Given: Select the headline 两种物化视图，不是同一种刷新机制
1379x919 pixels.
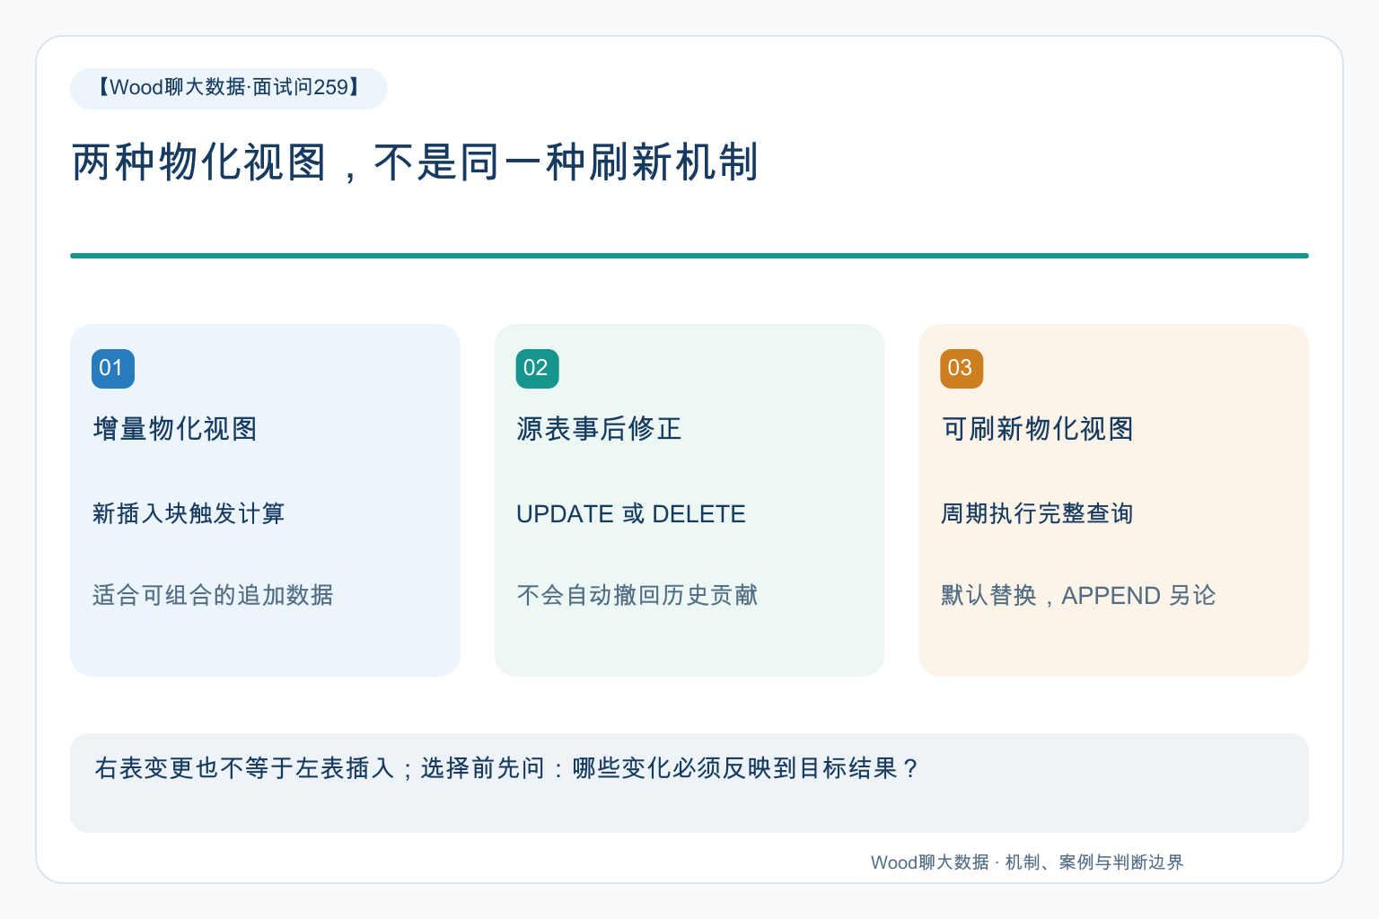Looking at the screenshot, I should [415, 162].
